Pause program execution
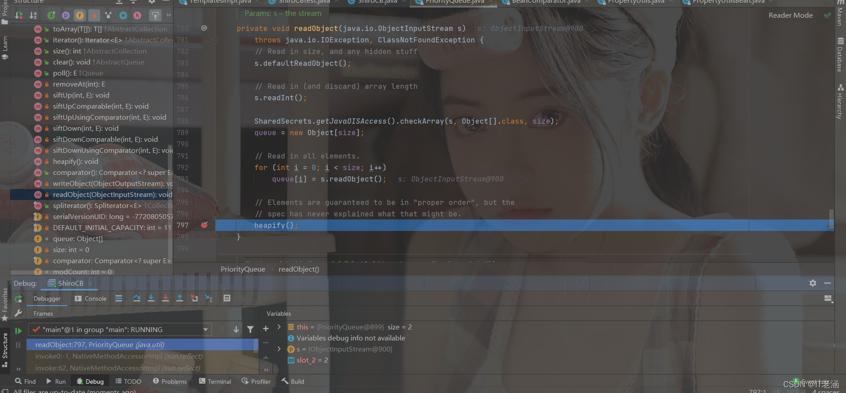Screen dimensions: 846x393 click(x=18, y=345)
